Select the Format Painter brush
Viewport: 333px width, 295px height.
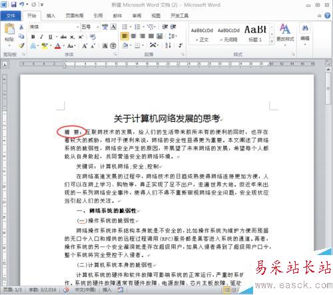[x=21, y=45]
